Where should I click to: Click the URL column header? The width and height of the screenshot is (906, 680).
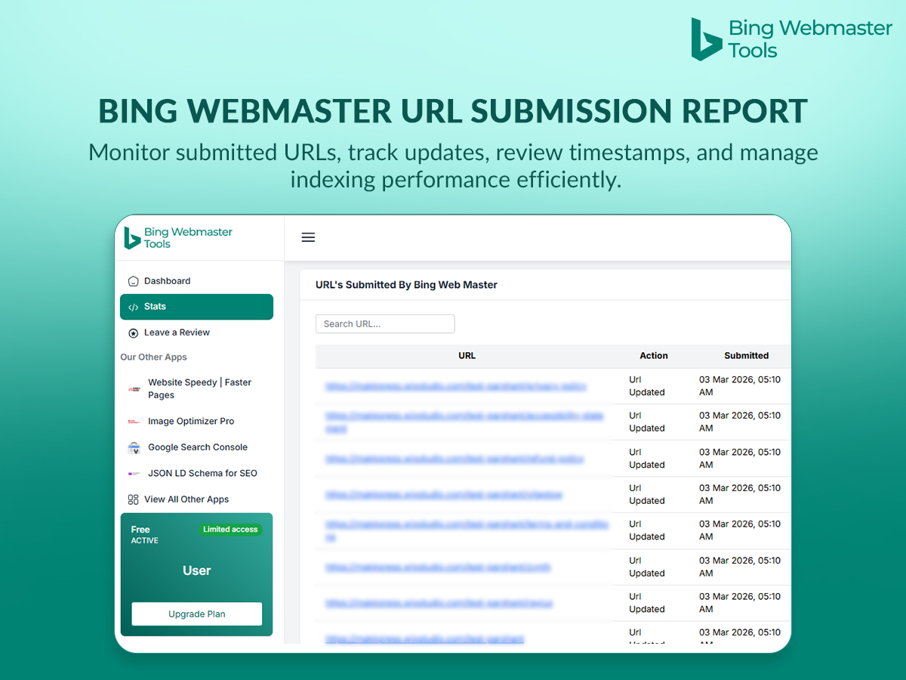(467, 356)
